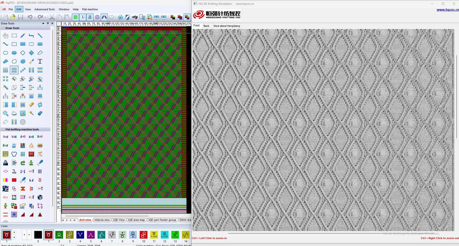Viewport: 459px width, 246px height.
Task: Click the filled diamond shape tool
Action: 31,53
